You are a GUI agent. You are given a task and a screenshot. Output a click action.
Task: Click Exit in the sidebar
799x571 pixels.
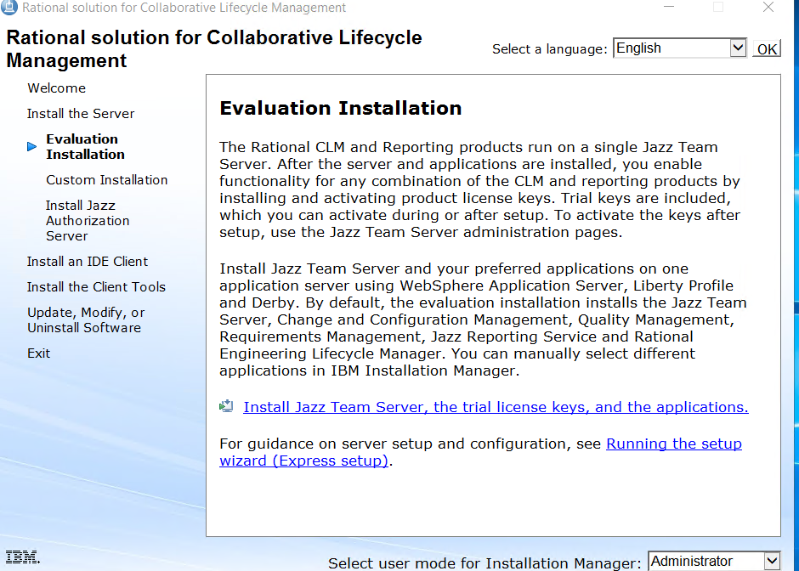[39, 353]
